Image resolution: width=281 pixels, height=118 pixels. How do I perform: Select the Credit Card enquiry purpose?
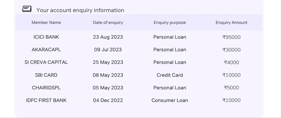[170, 75]
